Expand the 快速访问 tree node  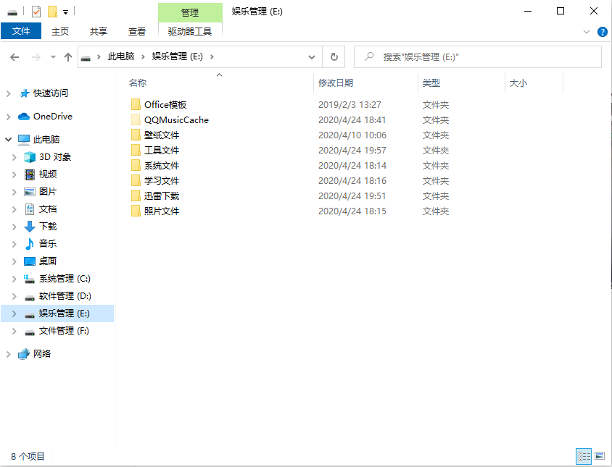[x=8, y=93]
